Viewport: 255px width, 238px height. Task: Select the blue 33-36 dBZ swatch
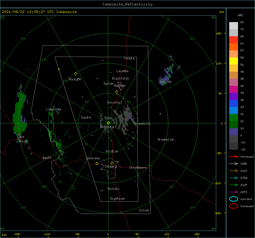[x=233, y=104]
